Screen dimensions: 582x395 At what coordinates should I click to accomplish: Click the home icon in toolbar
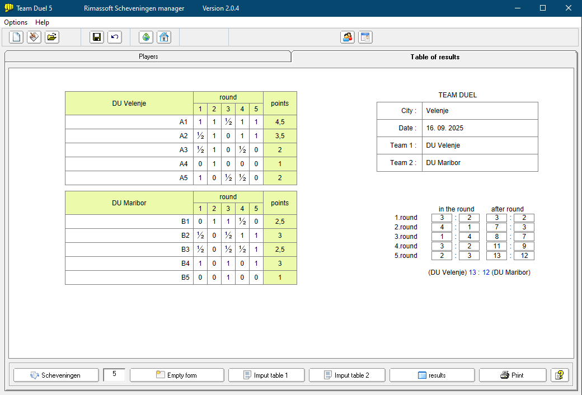tap(164, 37)
